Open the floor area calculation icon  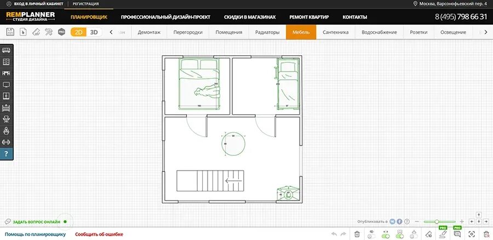pos(36,32)
